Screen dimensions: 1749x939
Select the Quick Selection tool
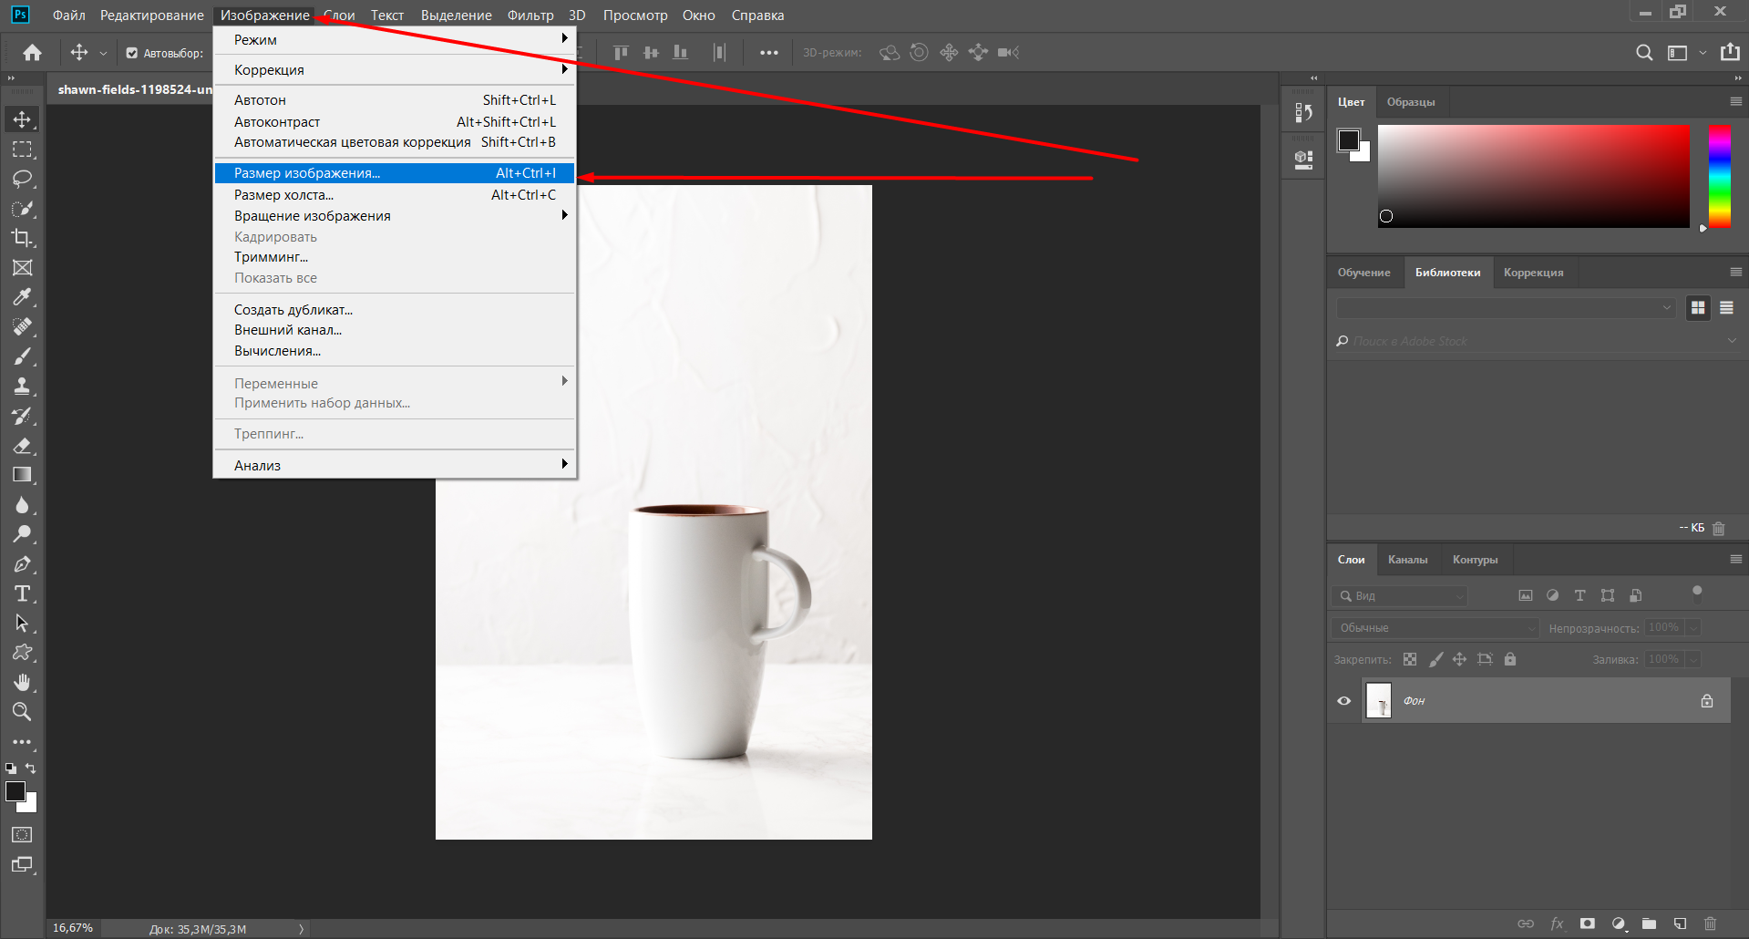coord(22,209)
